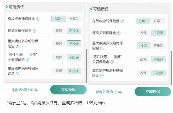The height and width of the screenshot is (113, 173).
Task: Click help icon for 重症监护病房补贴保险金 in right panel
Action: click(102, 76)
